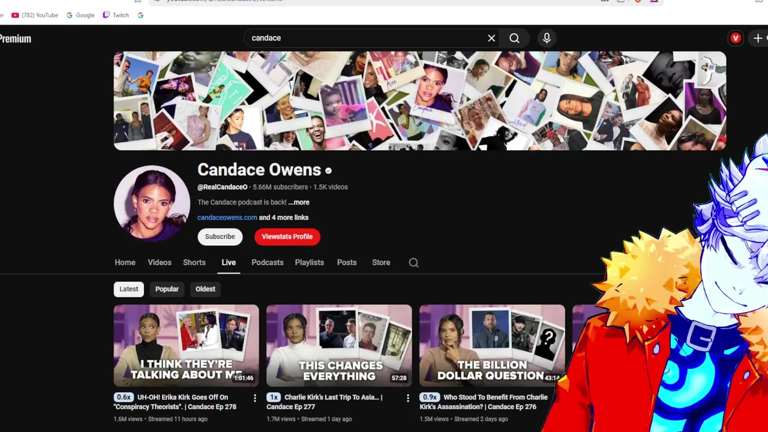Click the '5.66M subscribers' text
This screenshot has width=768, height=432.
coord(280,187)
